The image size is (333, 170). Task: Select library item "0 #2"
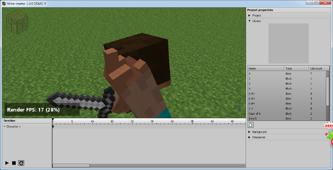pos(287,94)
